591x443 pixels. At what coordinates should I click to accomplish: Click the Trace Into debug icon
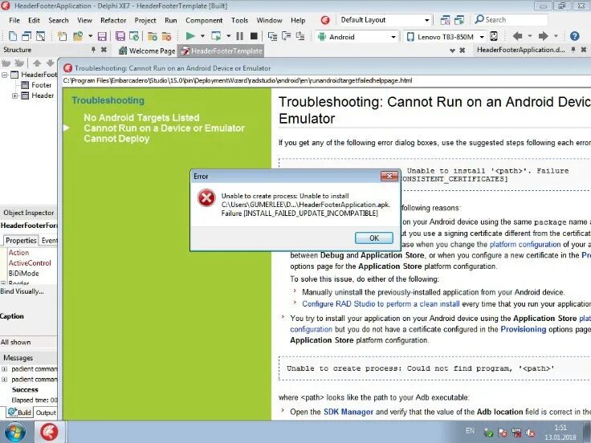[272, 36]
